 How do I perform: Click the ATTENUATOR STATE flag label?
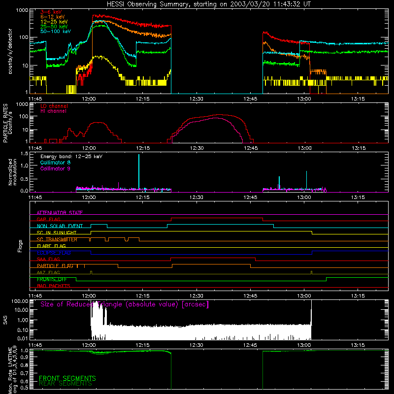[x=60, y=213]
